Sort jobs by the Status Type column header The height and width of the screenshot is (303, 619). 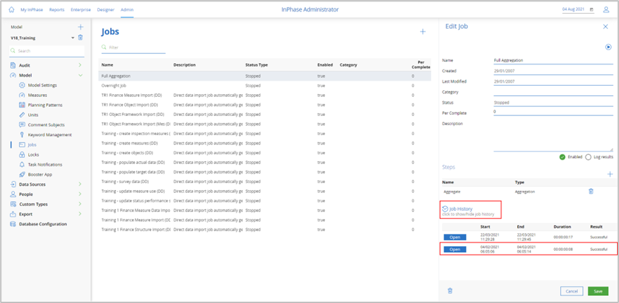coord(256,64)
